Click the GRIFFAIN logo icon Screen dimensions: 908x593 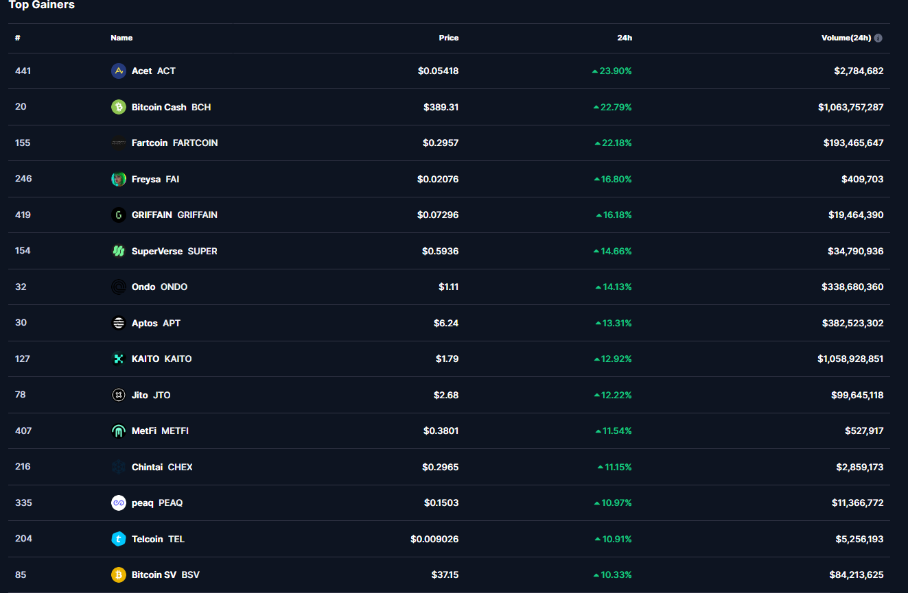119,215
